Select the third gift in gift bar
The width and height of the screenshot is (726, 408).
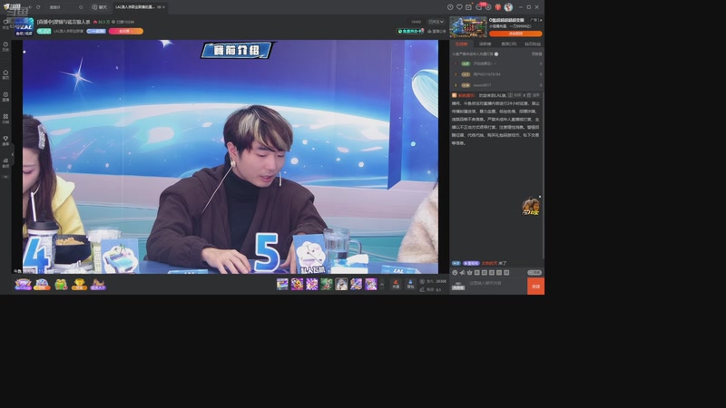point(311,284)
